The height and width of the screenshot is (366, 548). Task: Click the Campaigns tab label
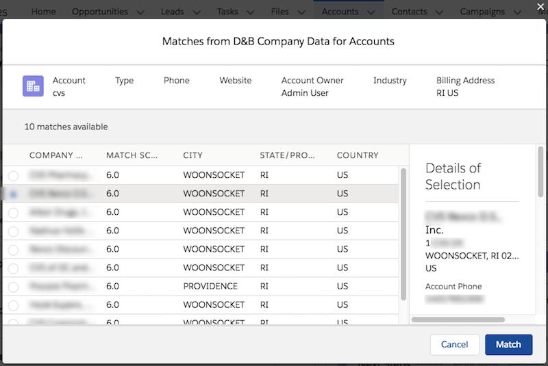(x=482, y=12)
